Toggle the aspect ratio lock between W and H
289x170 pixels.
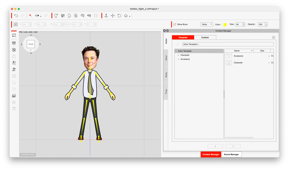coord(67,24)
